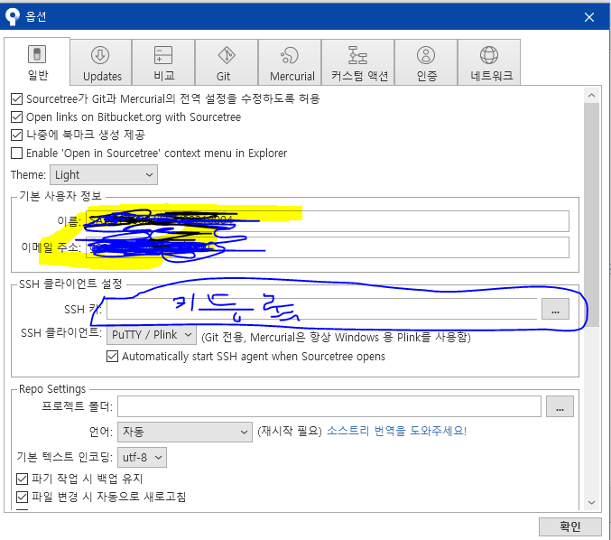The height and width of the screenshot is (540, 611).
Task: Click the 확인 confirm button
Action: click(x=570, y=526)
